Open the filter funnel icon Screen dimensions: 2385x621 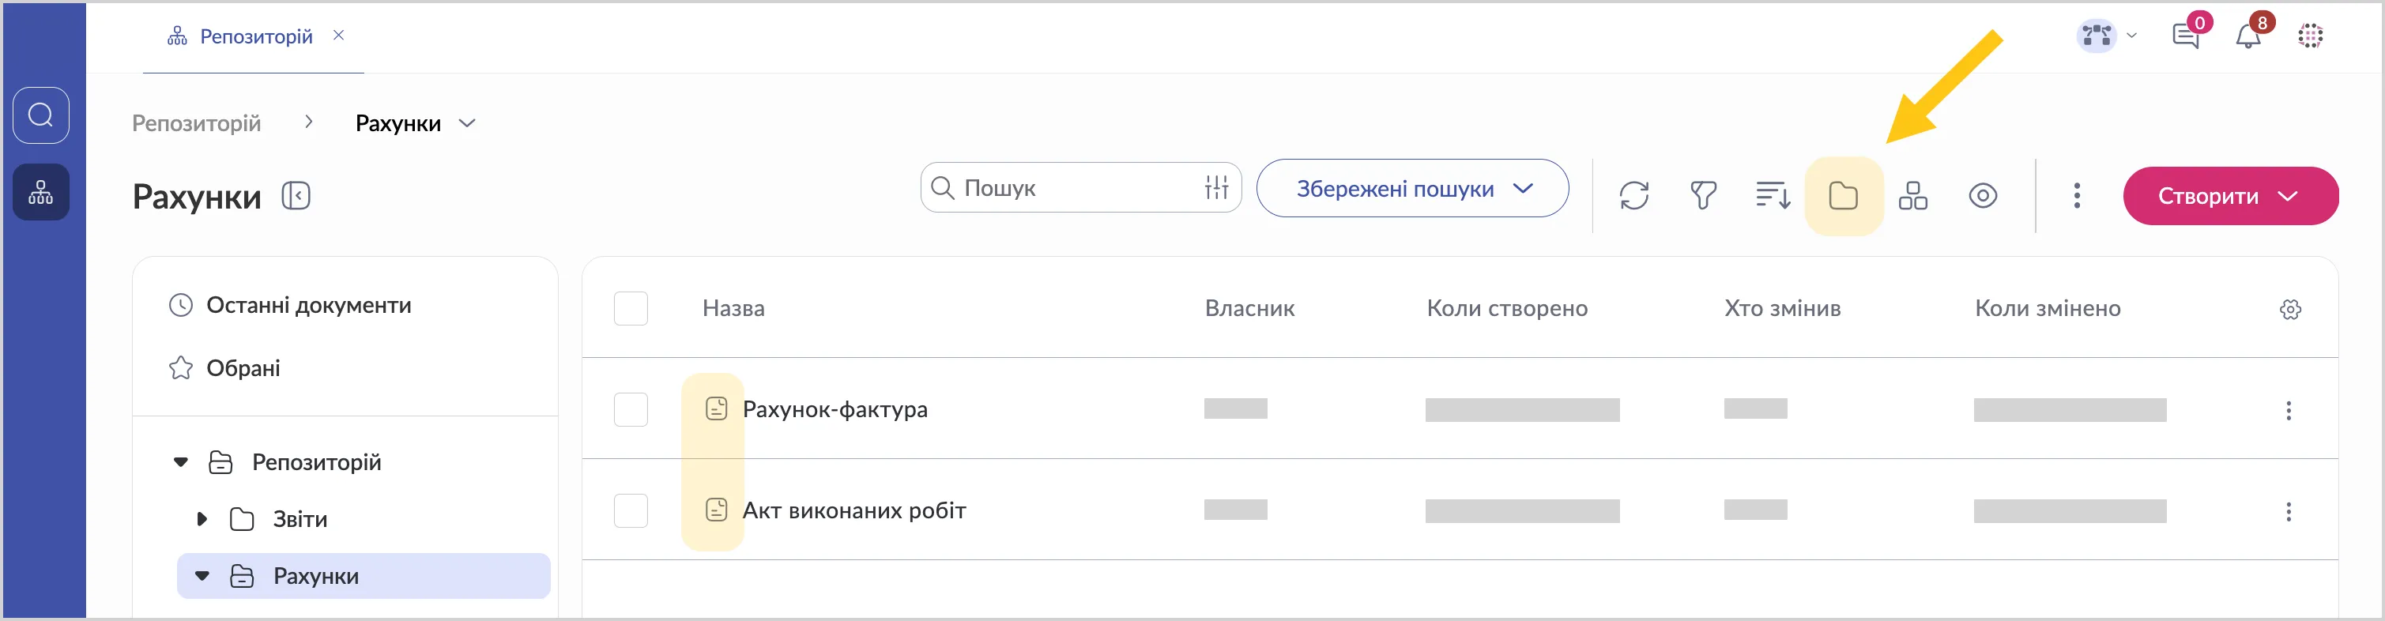tap(1703, 196)
